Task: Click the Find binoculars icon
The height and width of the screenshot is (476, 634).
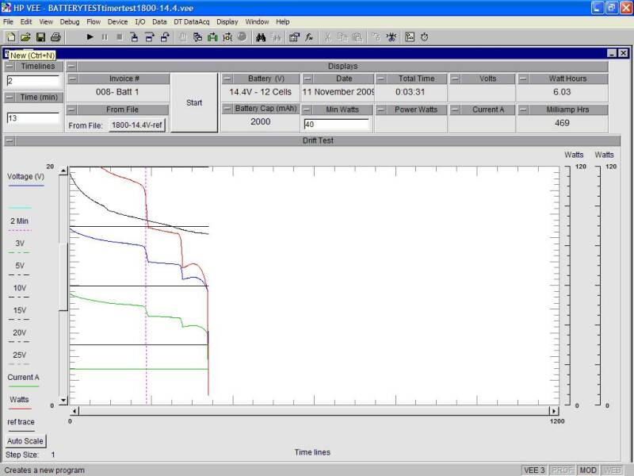Action: click(x=261, y=37)
